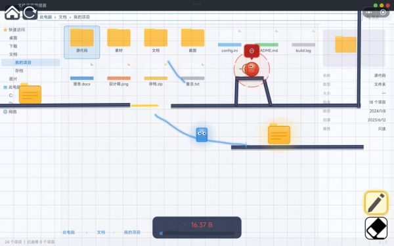Click the 18 个项目 value in the details panel
The width and height of the screenshot is (394, 246).
378,102
